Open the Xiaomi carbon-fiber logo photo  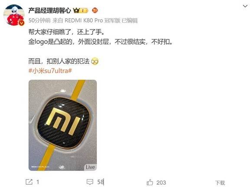click(x=63, y=125)
